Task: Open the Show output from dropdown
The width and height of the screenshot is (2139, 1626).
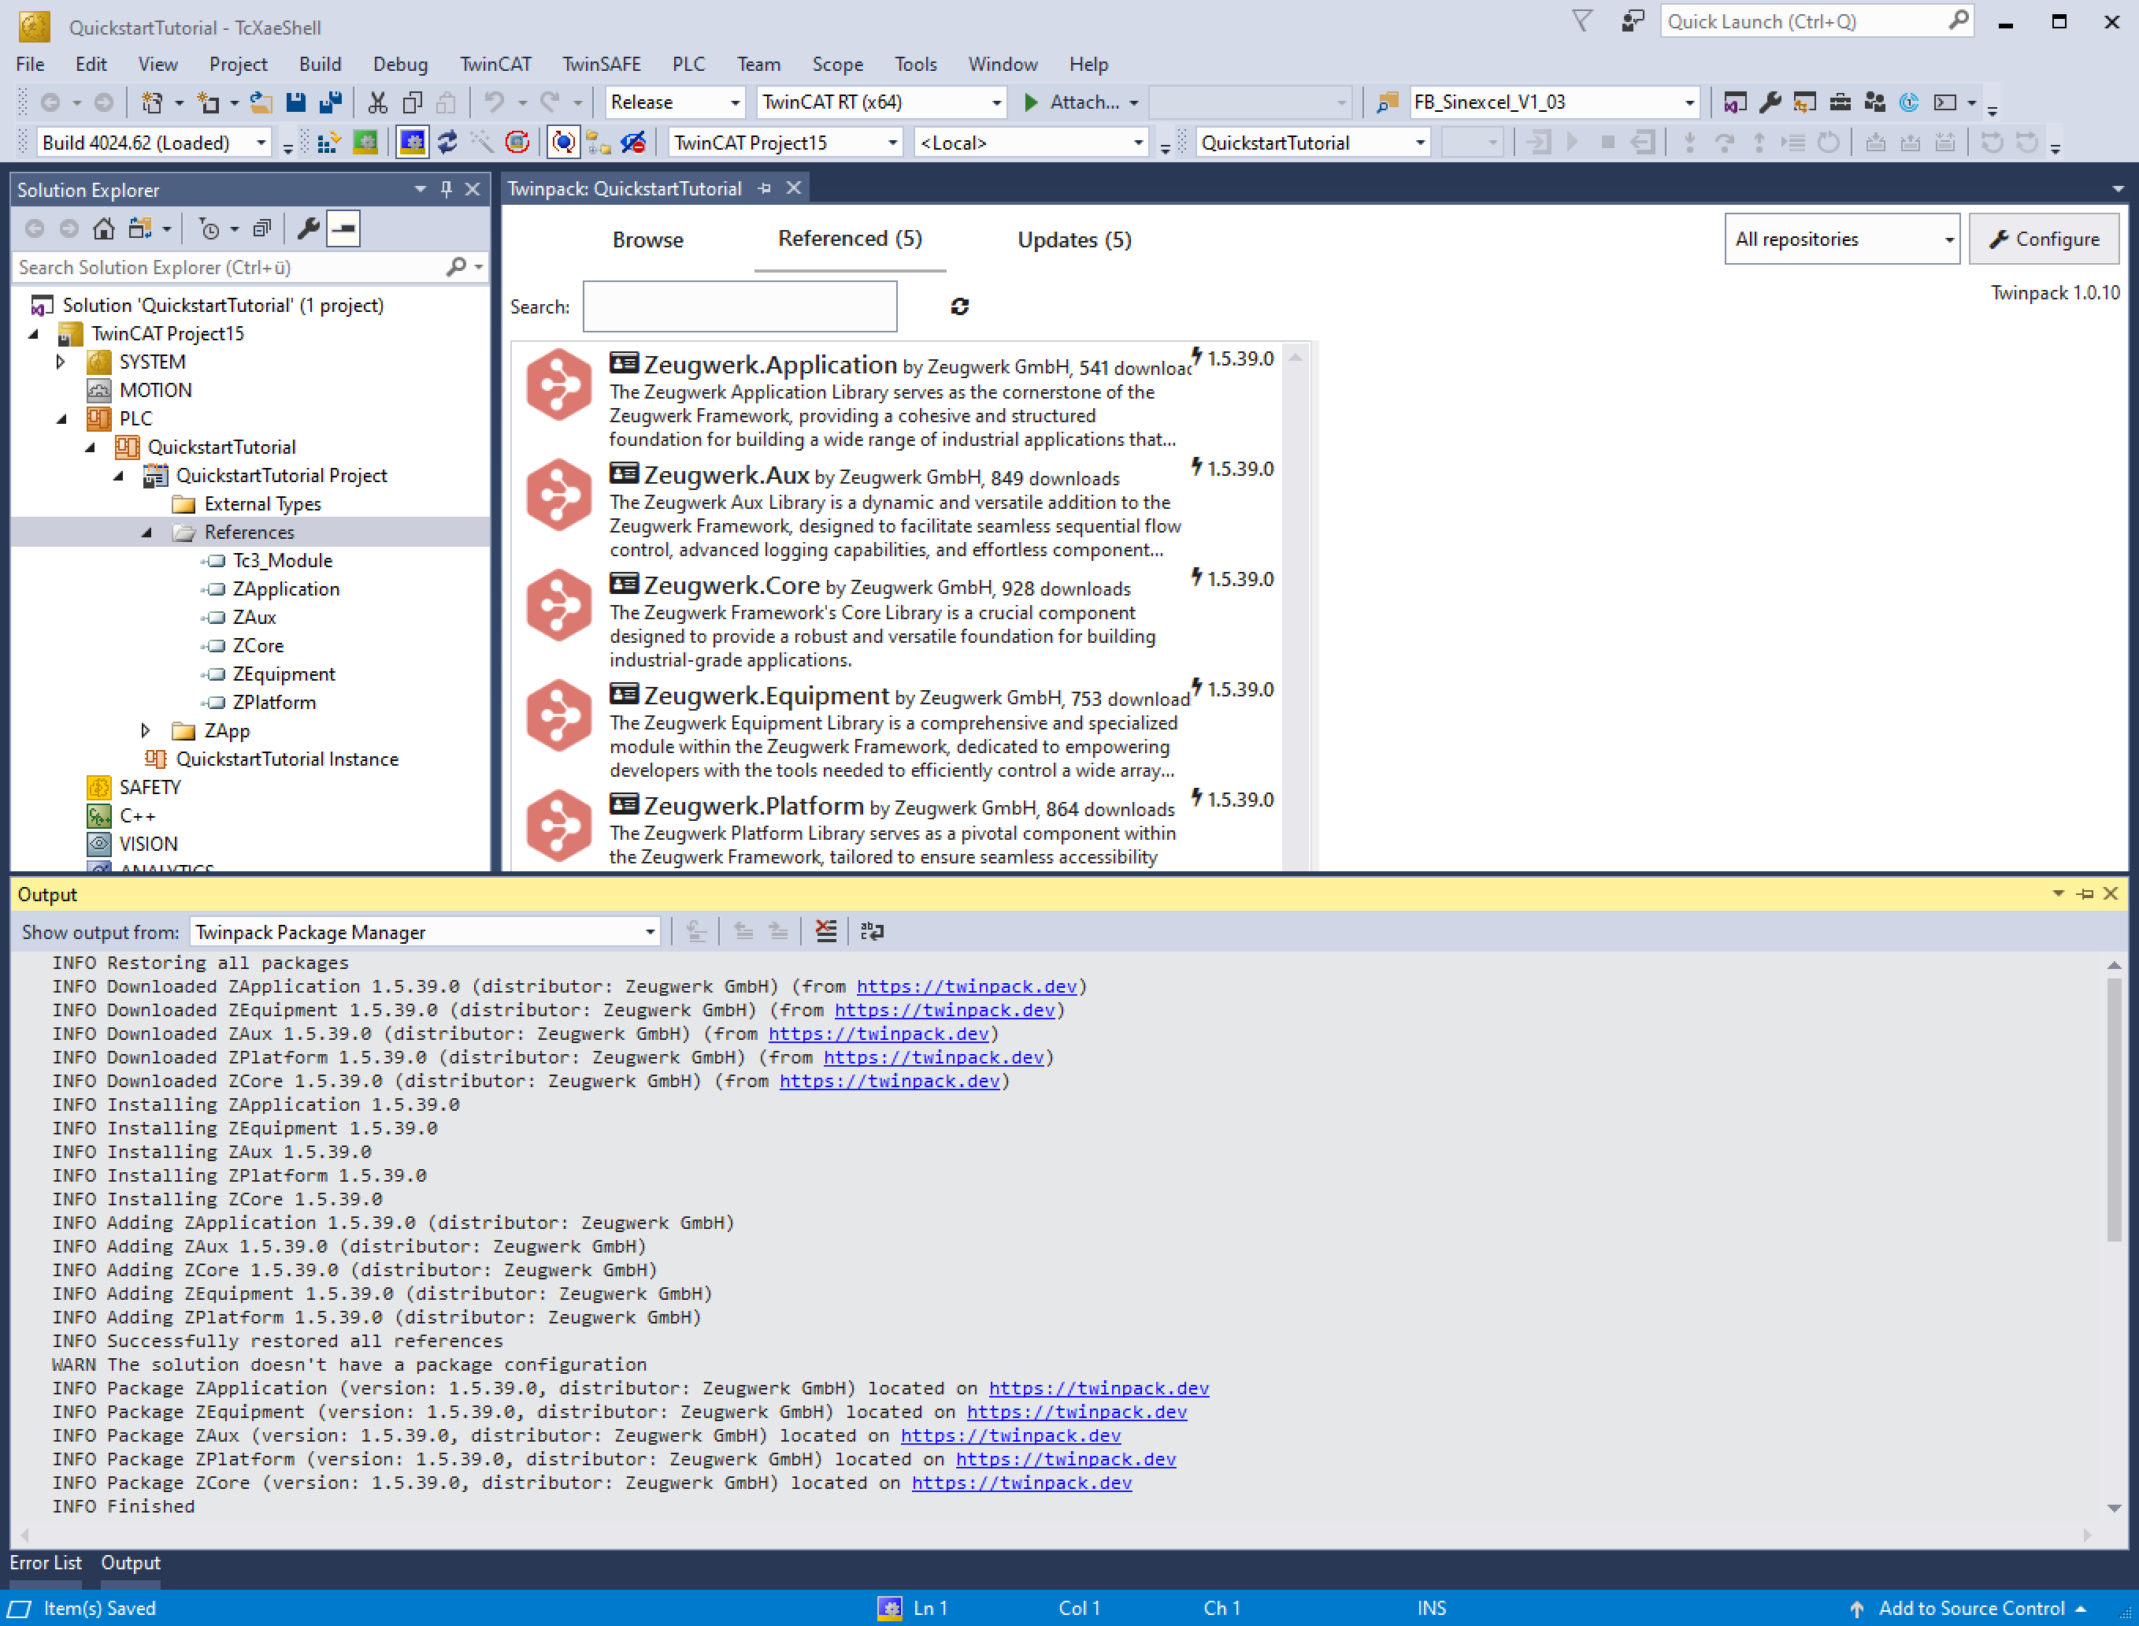Action: click(424, 932)
